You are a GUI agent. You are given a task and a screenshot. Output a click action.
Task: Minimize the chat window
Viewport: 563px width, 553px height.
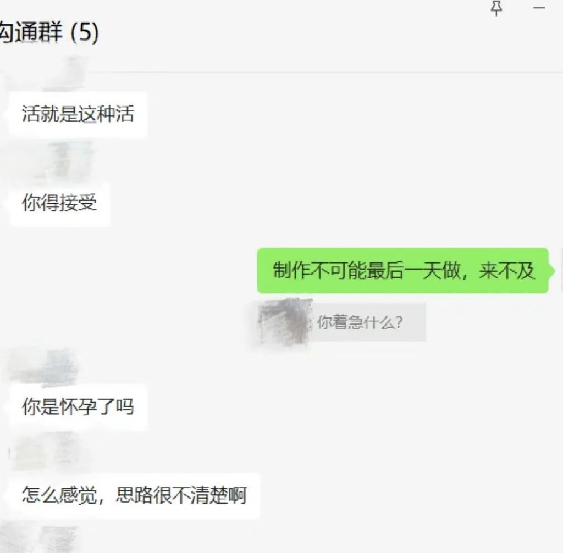point(539,7)
